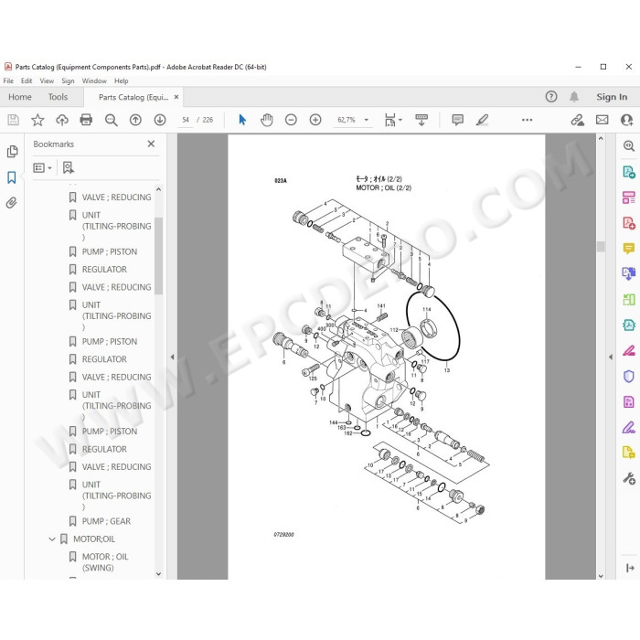Add a comment sticky note
Screen dimensions: 640x640
[x=457, y=120]
